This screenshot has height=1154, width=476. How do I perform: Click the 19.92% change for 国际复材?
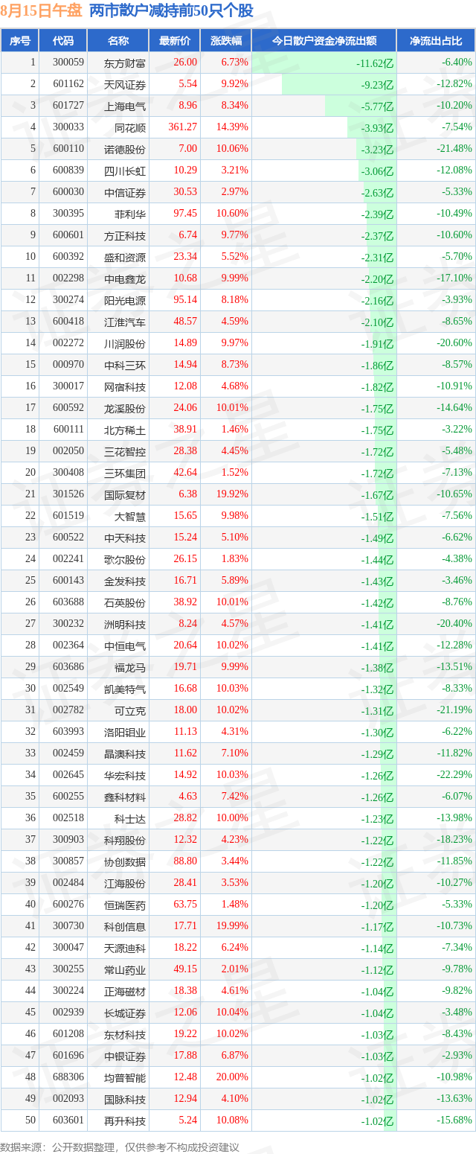[x=233, y=494]
